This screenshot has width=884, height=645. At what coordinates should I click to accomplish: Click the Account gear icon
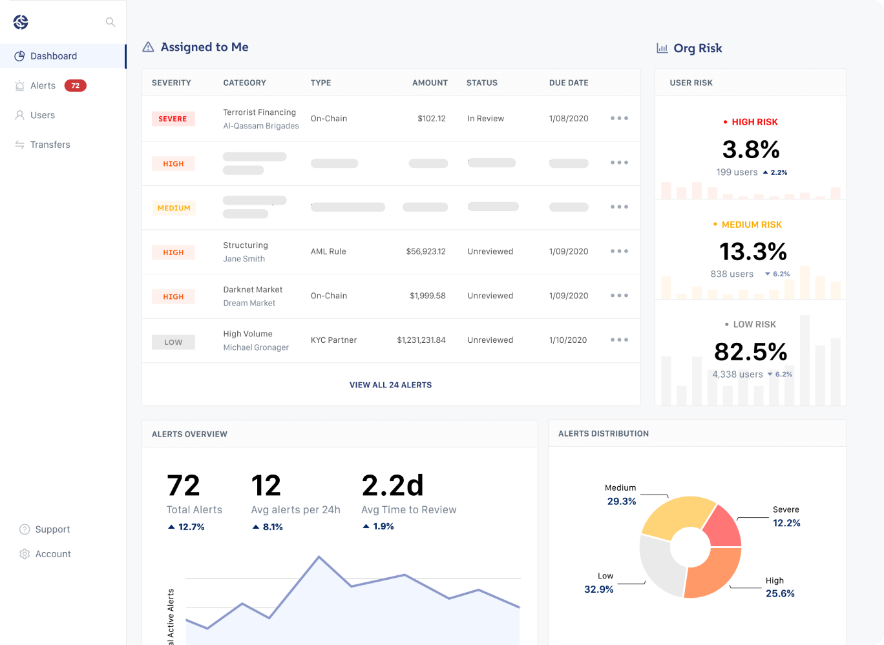24,553
